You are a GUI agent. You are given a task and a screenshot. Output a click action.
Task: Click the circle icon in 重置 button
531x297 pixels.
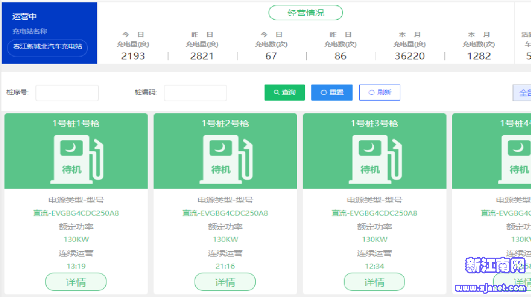coord(324,92)
